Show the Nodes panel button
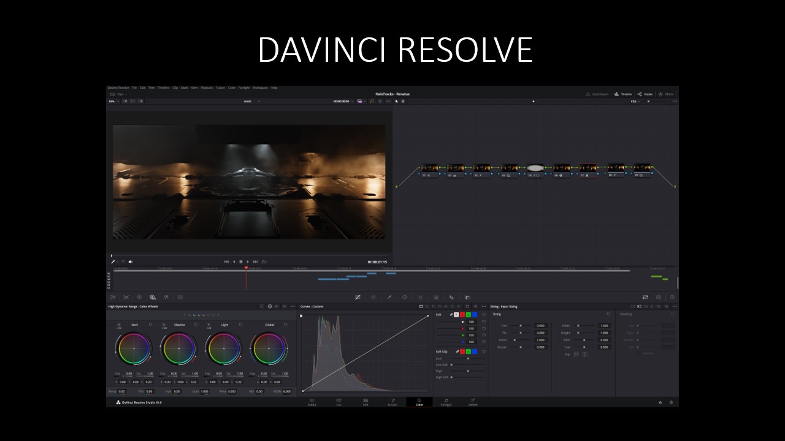Image resolution: width=785 pixels, height=441 pixels. [x=645, y=94]
